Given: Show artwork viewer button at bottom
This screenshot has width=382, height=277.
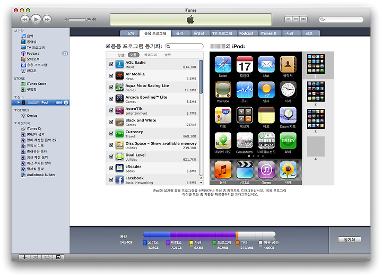Looking at the screenshot, I should coord(58,257).
